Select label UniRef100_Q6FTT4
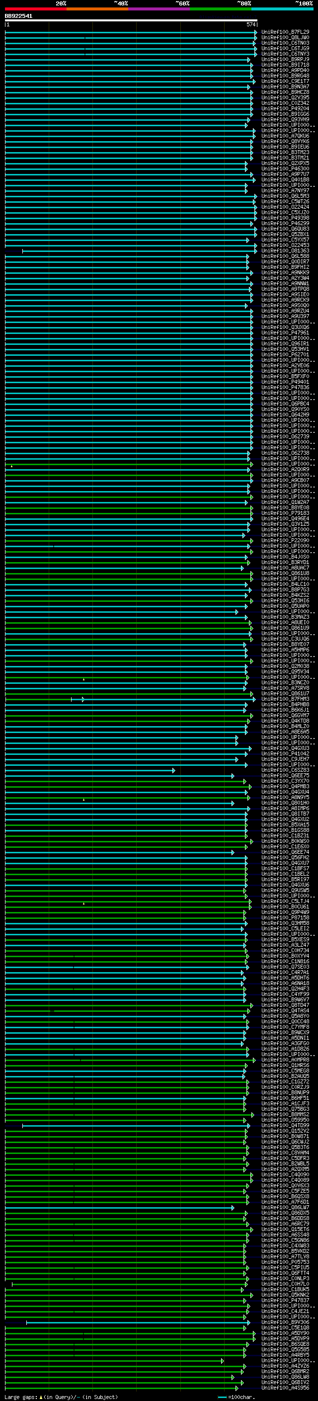Viewport: 318px width, 1401px height. 285,1273
